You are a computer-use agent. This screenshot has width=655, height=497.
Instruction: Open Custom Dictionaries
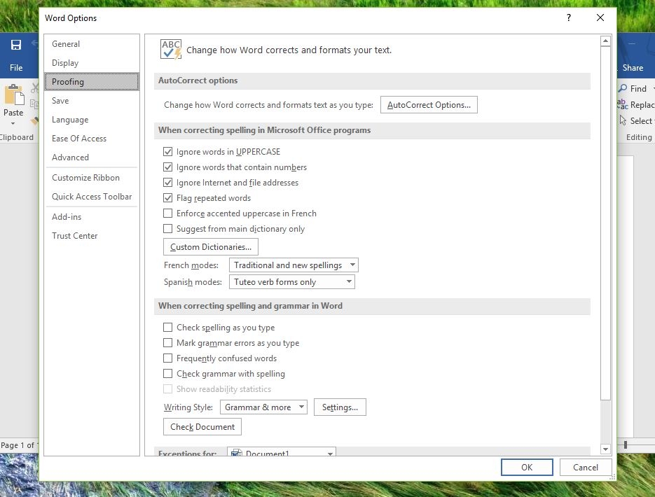[211, 246]
